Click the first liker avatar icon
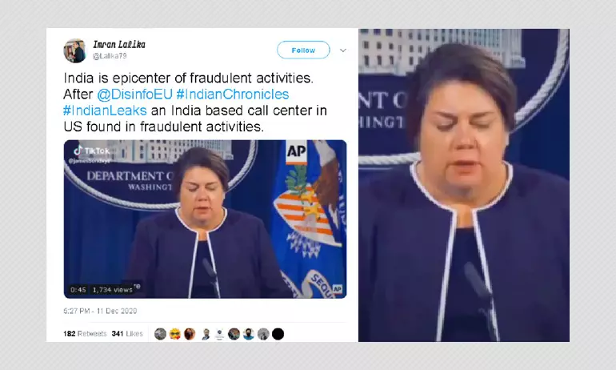This screenshot has width=616, height=370. [x=160, y=334]
